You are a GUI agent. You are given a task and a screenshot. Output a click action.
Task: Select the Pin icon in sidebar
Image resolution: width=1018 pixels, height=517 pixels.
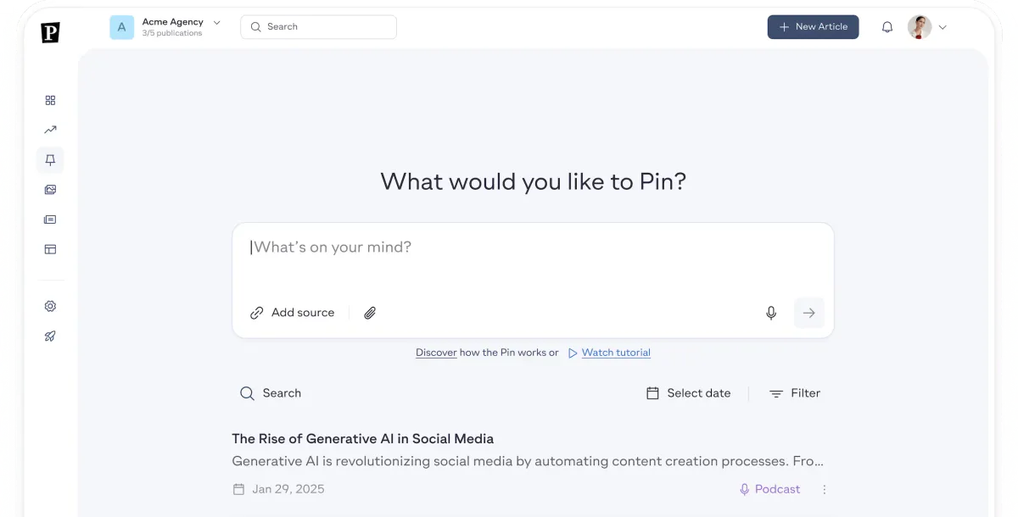[x=50, y=160]
